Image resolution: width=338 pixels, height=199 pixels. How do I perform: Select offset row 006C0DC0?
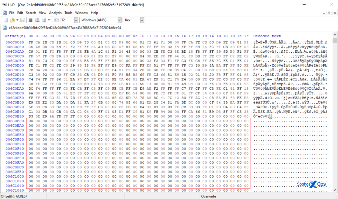click(15, 93)
